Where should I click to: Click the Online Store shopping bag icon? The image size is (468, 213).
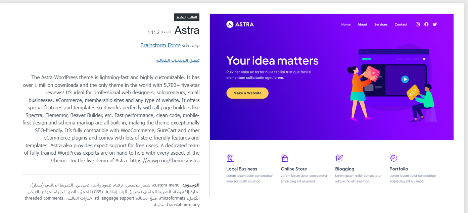point(285,158)
